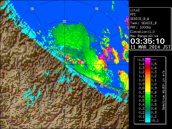Click the '40' range label directly north of radar

(x=64, y=21)
